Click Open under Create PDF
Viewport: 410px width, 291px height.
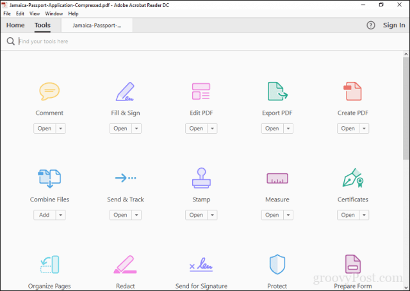348,129
